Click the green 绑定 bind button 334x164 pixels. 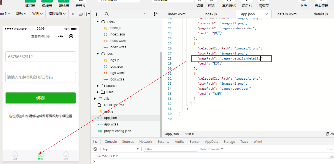pos(41,98)
